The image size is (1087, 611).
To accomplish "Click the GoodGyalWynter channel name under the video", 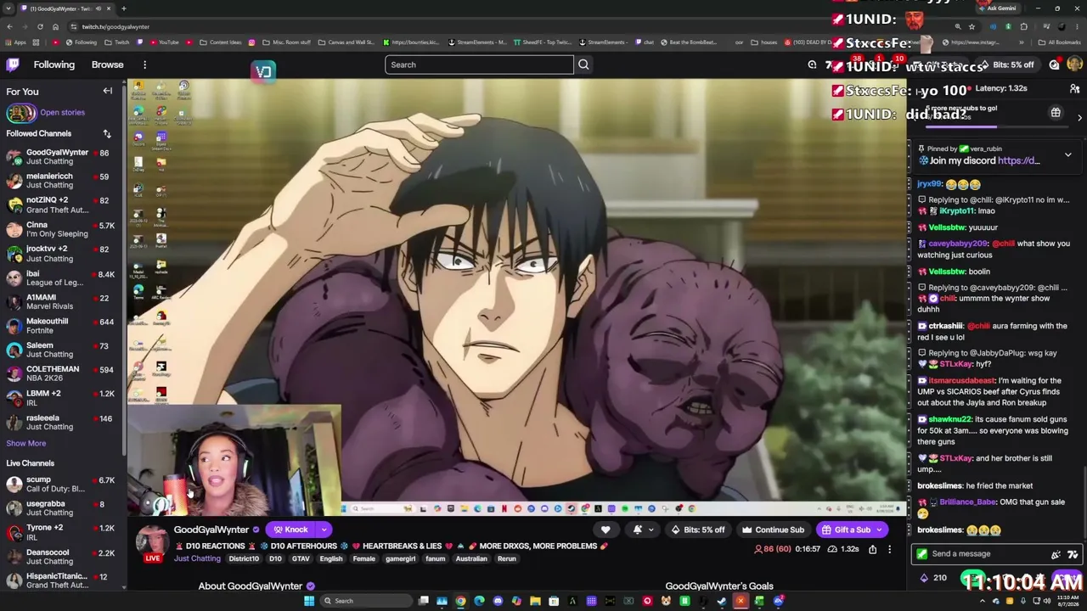I will click(211, 530).
